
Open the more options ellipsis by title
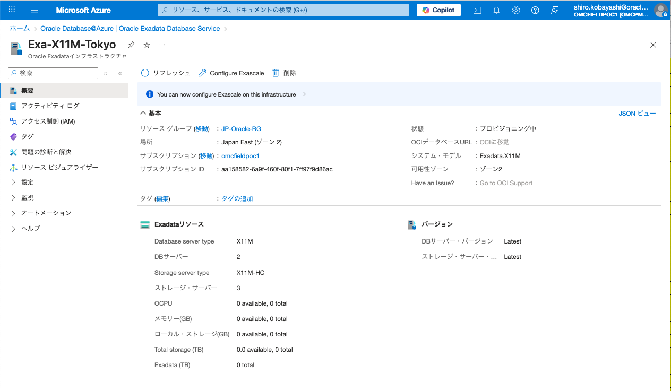162,45
